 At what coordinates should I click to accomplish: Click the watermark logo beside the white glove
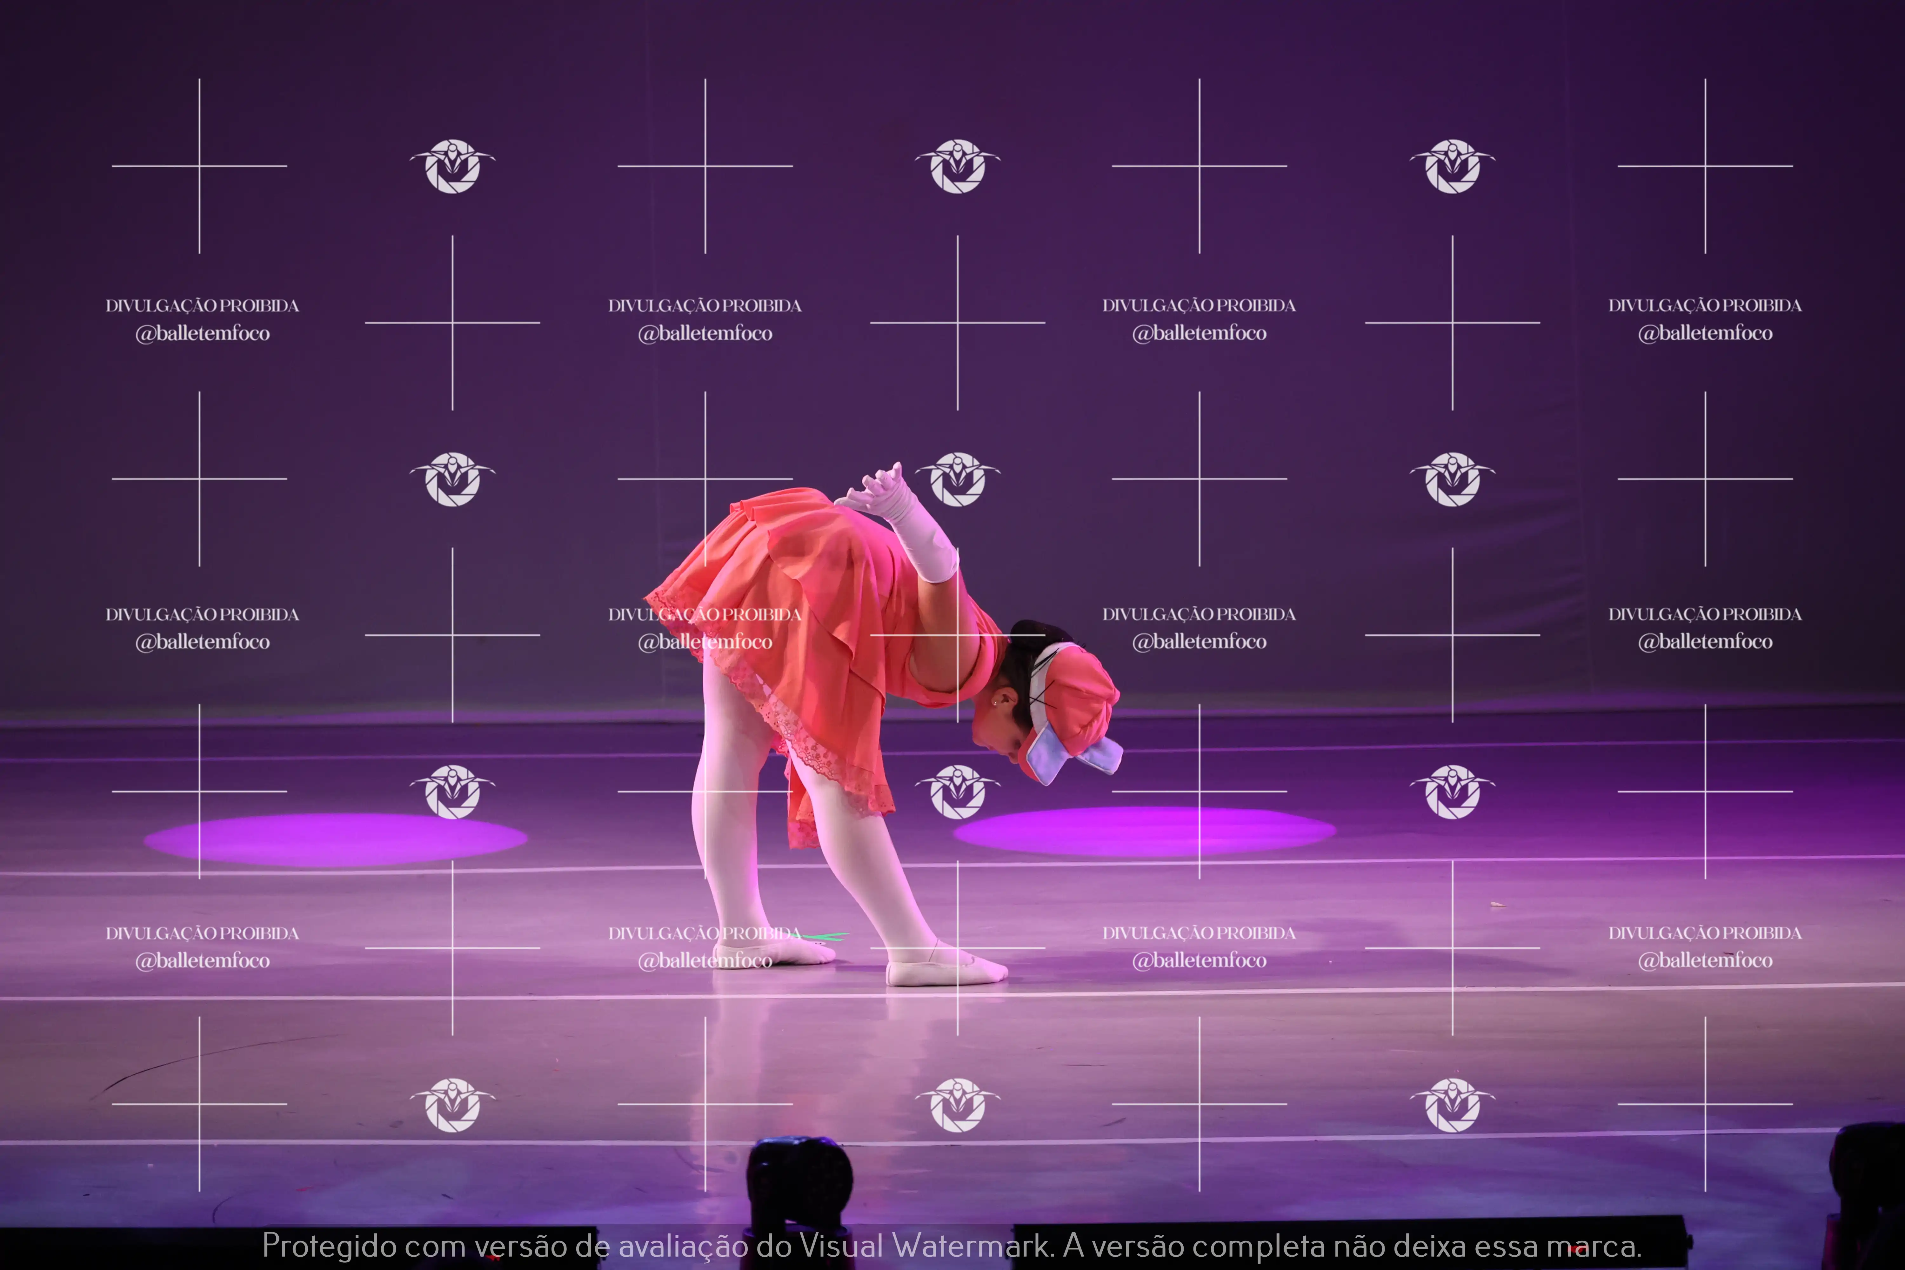[957, 479]
